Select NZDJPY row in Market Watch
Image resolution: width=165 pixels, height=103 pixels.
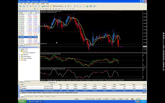point(28,35)
